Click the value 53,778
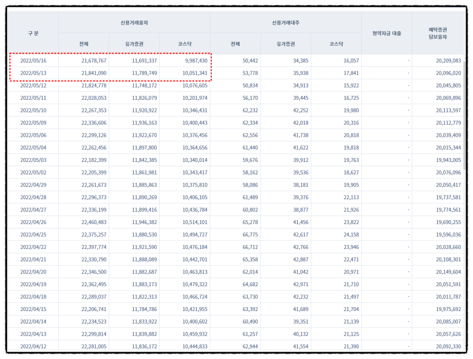 pyautogui.click(x=250, y=73)
